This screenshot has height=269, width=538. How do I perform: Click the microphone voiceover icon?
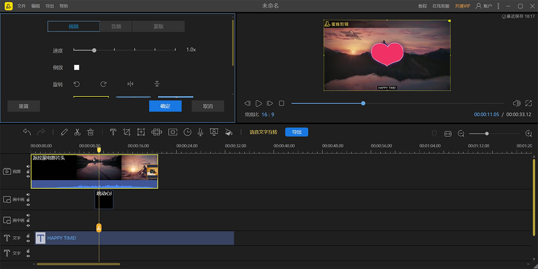pos(200,132)
